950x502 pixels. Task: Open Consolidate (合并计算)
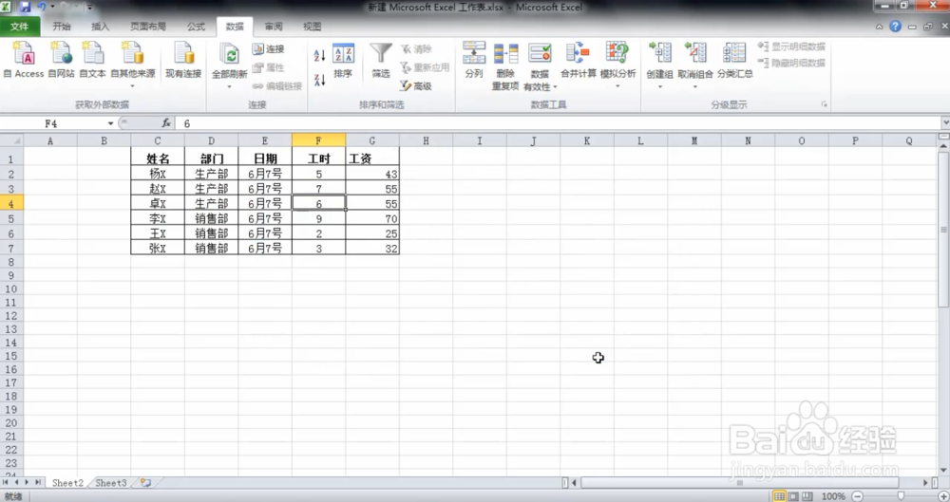tap(578, 60)
